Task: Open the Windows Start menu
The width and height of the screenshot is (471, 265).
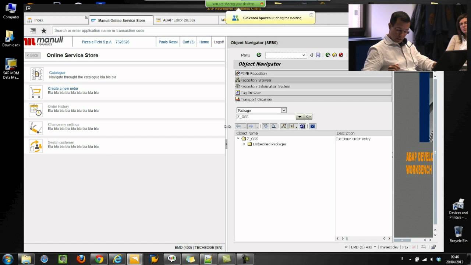Action: point(8,259)
